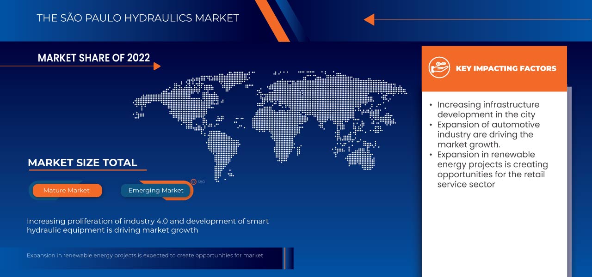
Task: Click the São Paulo Hydraulics Market title
Action: [x=138, y=18]
